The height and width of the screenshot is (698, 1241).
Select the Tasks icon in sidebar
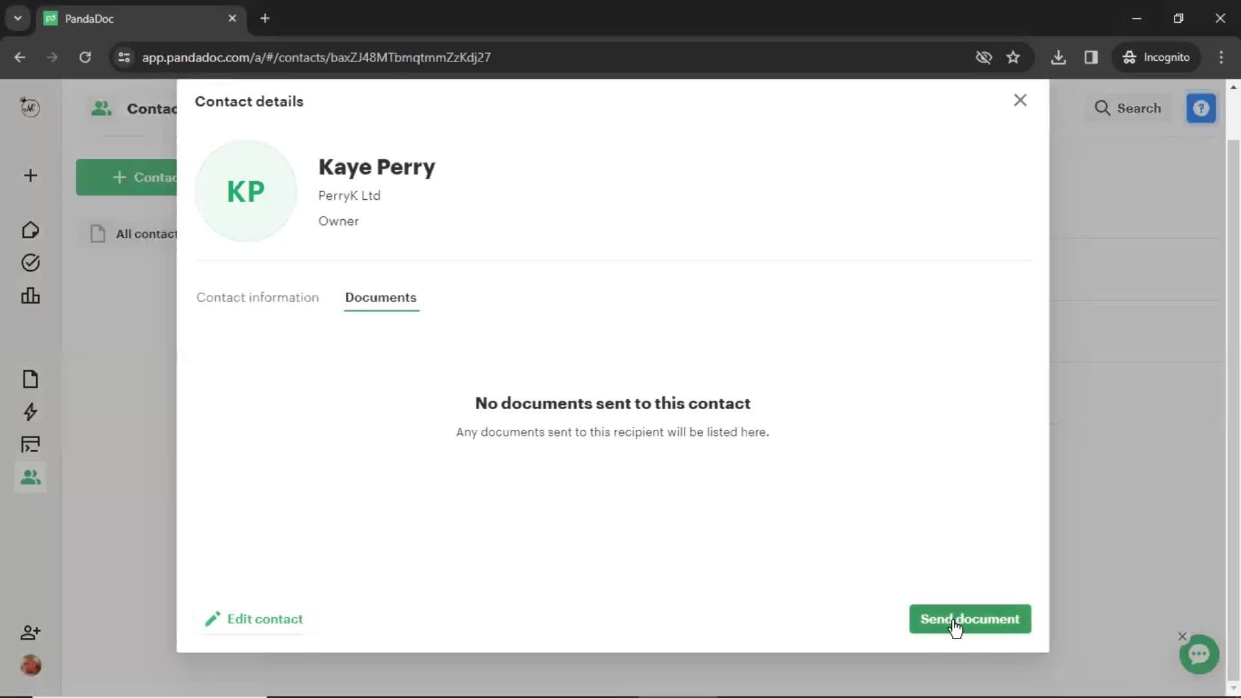(30, 262)
